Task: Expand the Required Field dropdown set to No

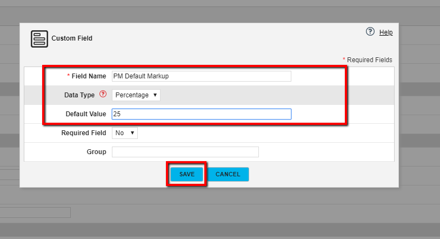Action: coord(125,133)
